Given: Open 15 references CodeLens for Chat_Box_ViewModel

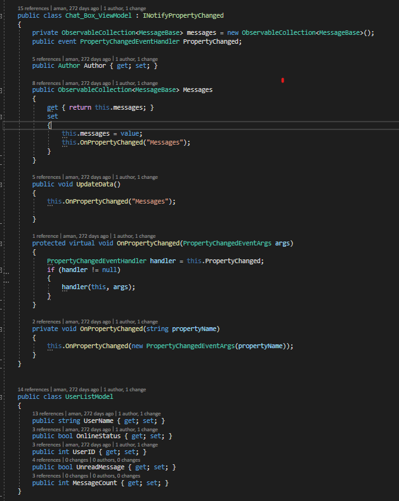Looking at the screenshot, I should [x=33, y=8].
